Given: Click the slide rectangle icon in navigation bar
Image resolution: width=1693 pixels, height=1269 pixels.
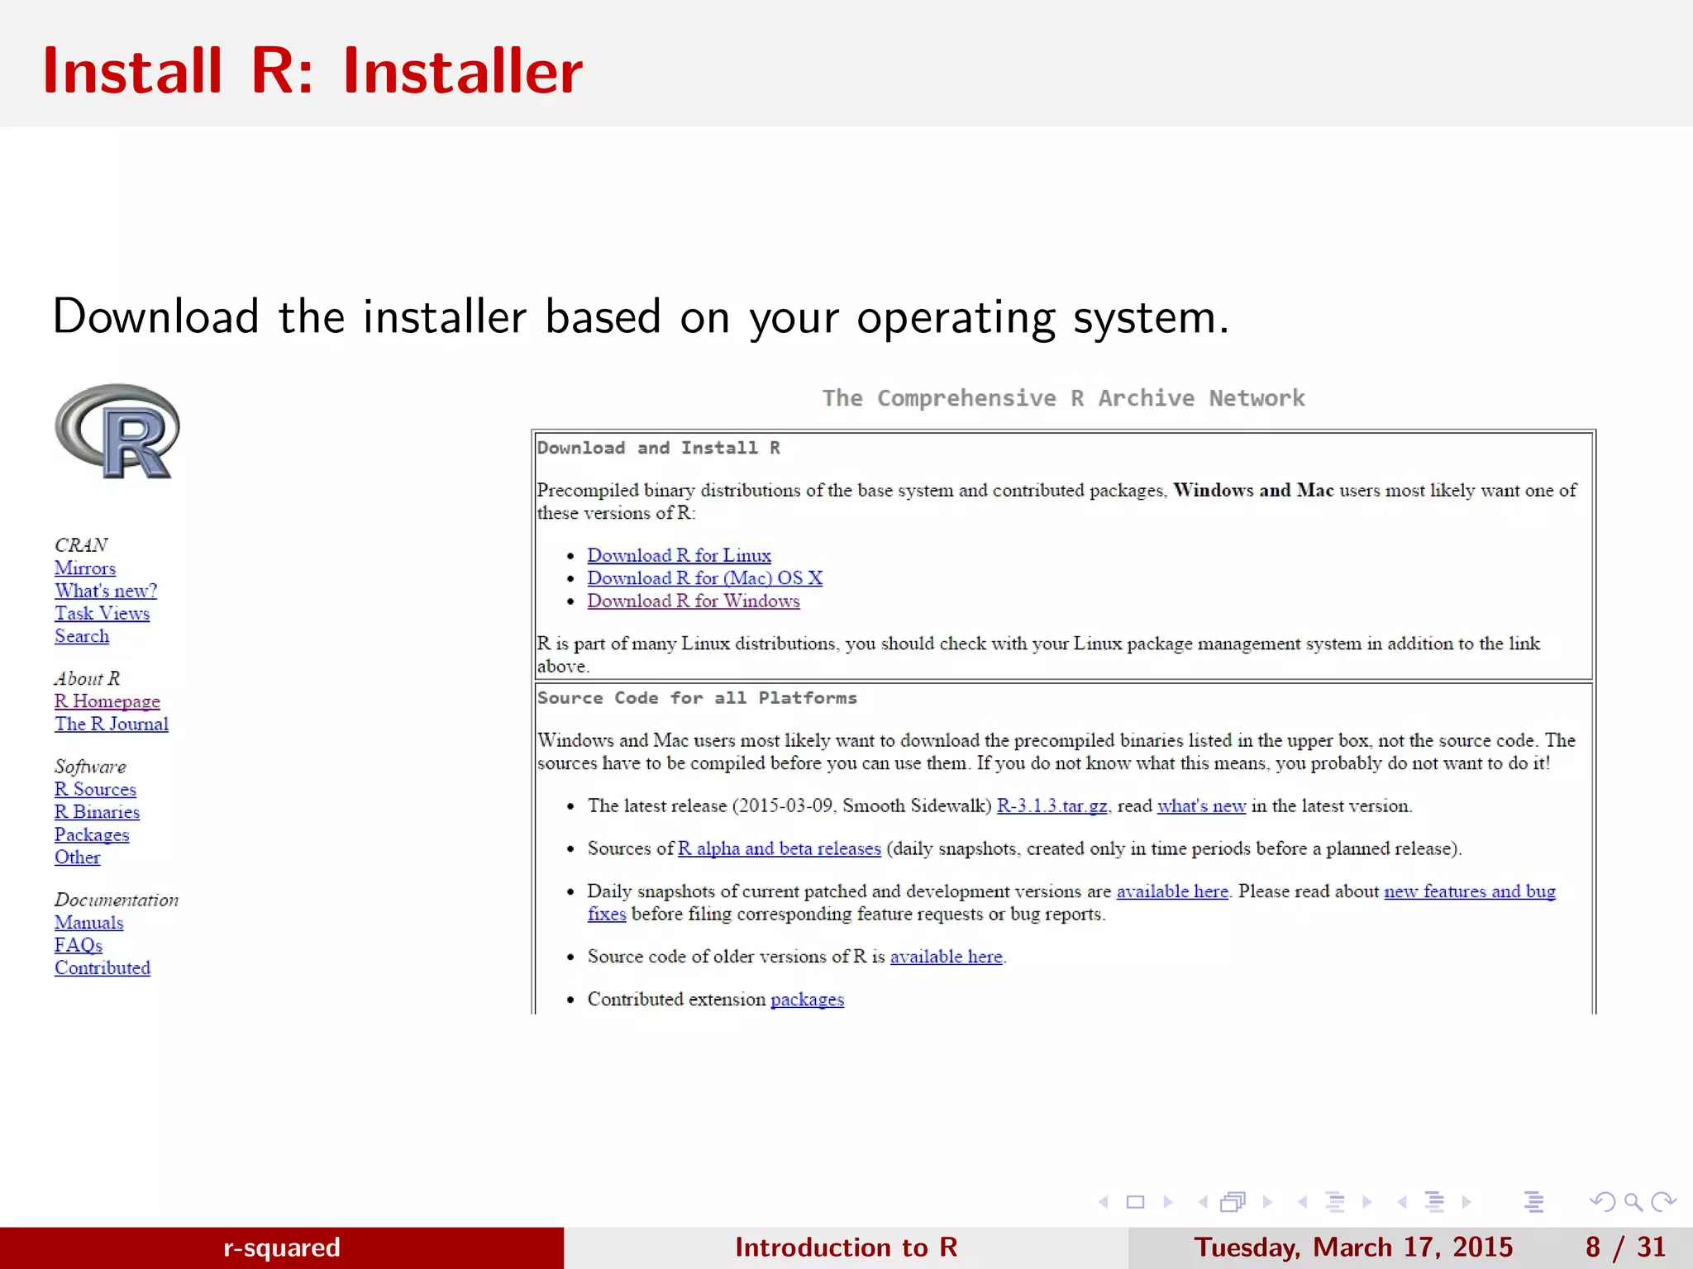Looking at the screenshot, I should [x=1136, y=1202].
